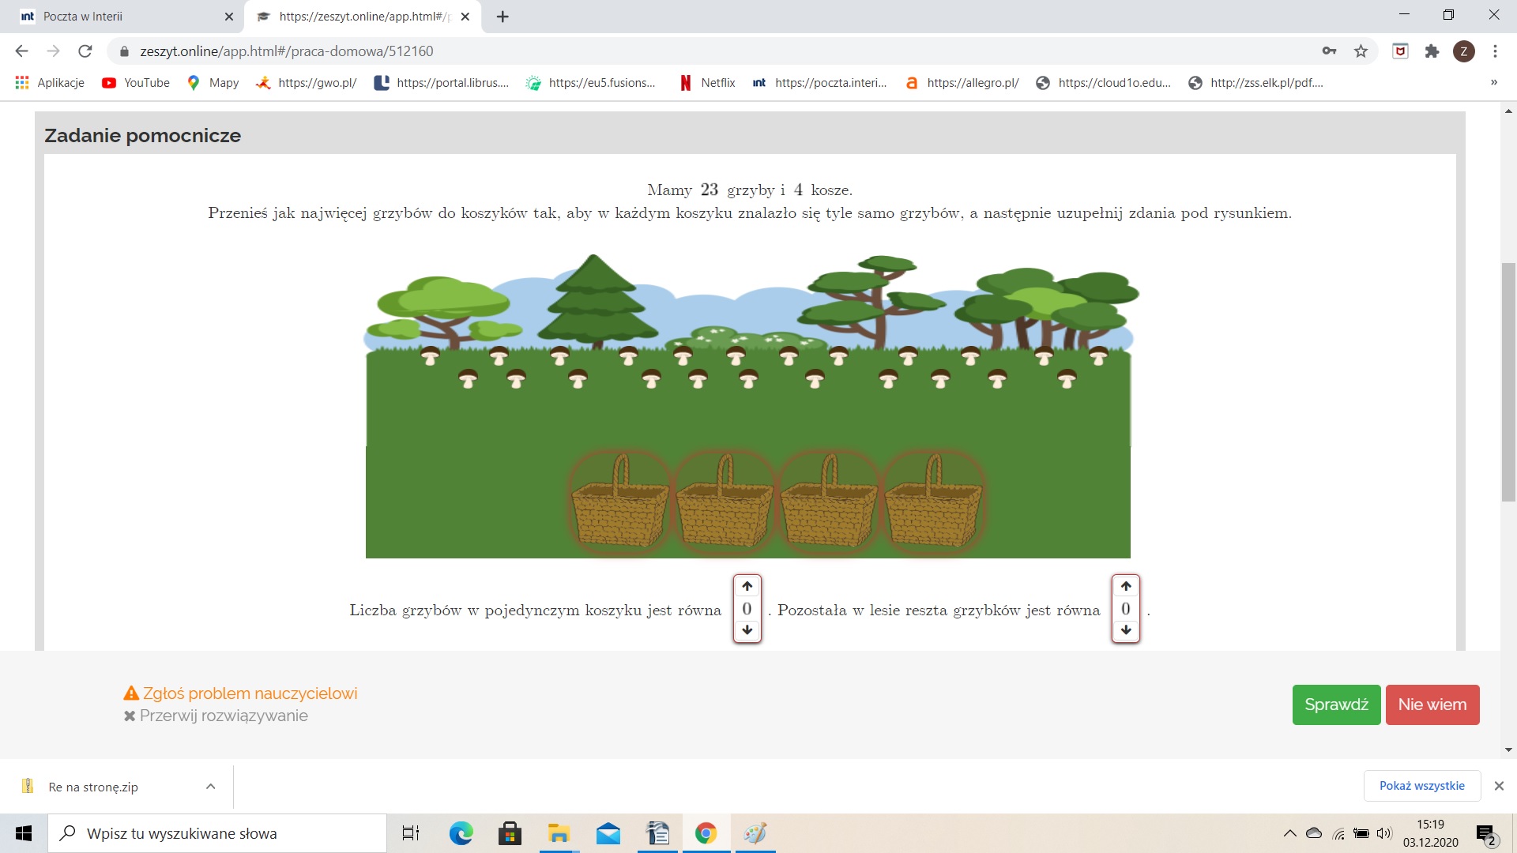Screen dimensions: 1517x853
Task: Show hidden bookmarks overflow chevron
Action: tap(1493, 83)
